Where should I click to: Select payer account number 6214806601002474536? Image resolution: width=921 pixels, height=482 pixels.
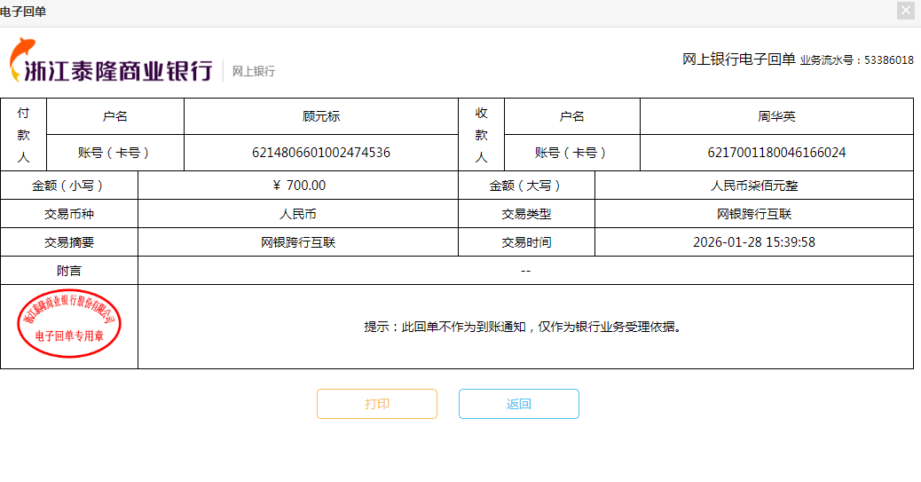[x=321, y=153]
